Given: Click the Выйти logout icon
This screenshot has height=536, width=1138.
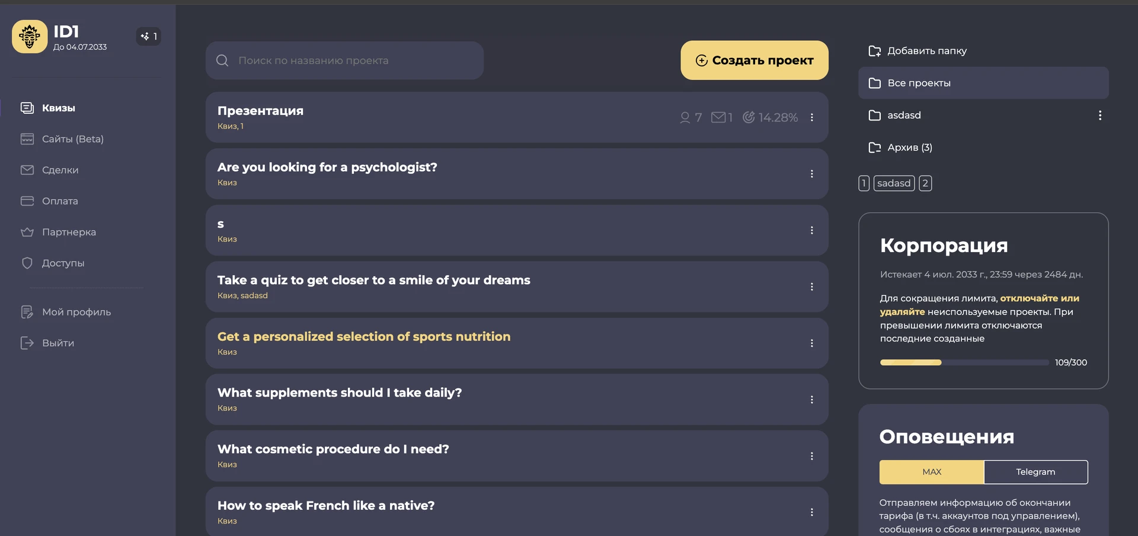Looking at the screenshot, I should coord(27,343).
